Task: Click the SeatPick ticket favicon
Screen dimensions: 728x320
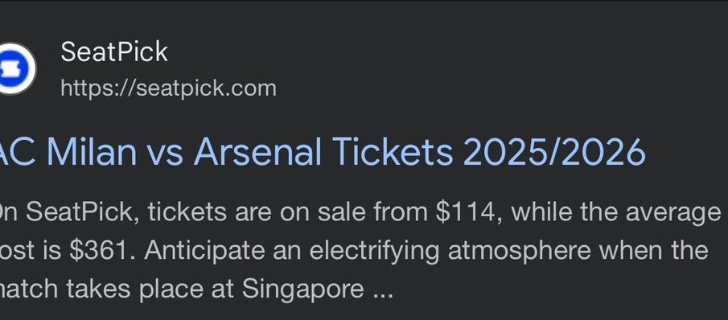Action: tap(17, 68)
